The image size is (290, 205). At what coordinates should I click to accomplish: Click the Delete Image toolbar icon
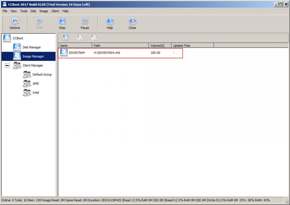(x=94, y=38)
